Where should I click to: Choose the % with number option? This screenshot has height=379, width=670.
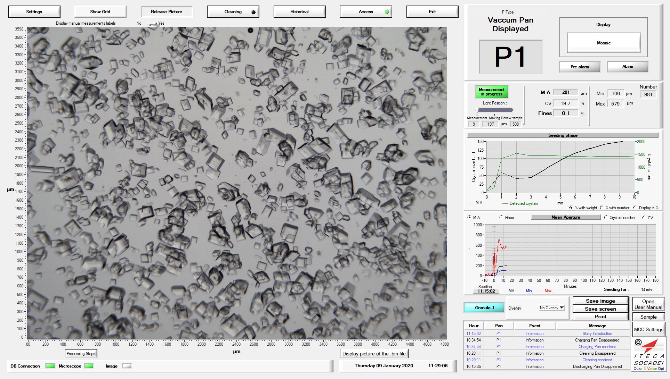coord(602,208)
